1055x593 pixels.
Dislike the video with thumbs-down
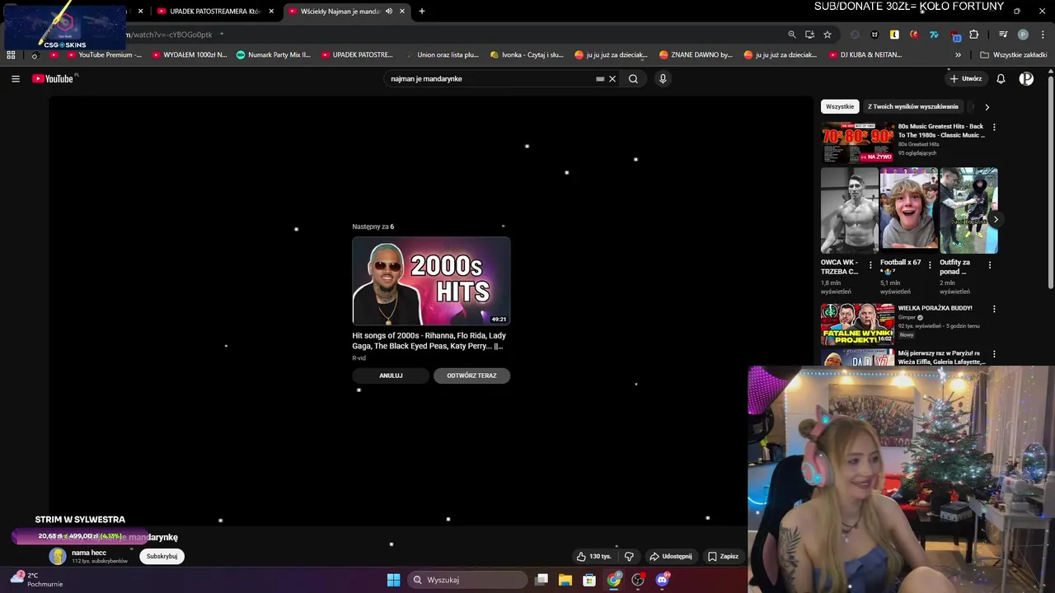point(629,557)
